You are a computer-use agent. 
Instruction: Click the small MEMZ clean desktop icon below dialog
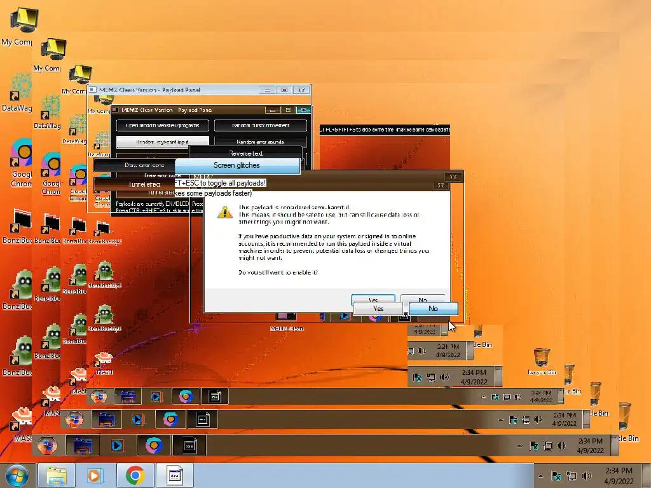[x=286, y=322]
